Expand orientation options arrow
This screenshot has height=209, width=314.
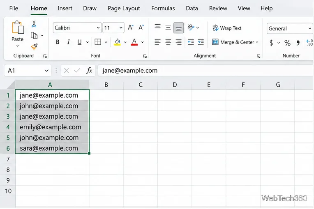[198, 28]
